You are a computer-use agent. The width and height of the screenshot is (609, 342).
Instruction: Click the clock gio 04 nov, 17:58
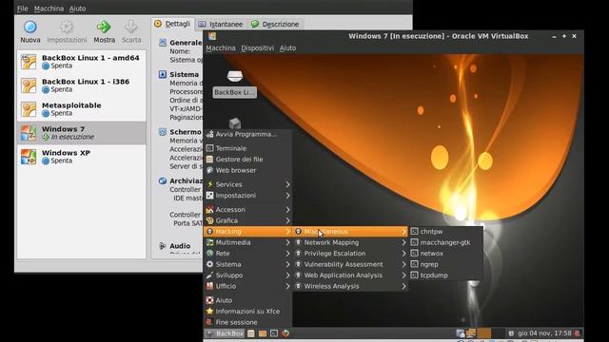click(x=544, y=333)
